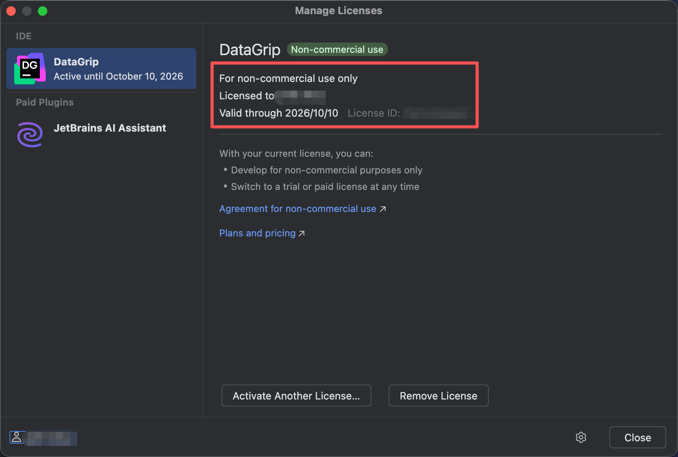Open the Plans and pricing link
The height and width of the screenshot is (457, 678).
pos(257,233)
